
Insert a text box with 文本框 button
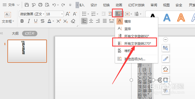8,17
